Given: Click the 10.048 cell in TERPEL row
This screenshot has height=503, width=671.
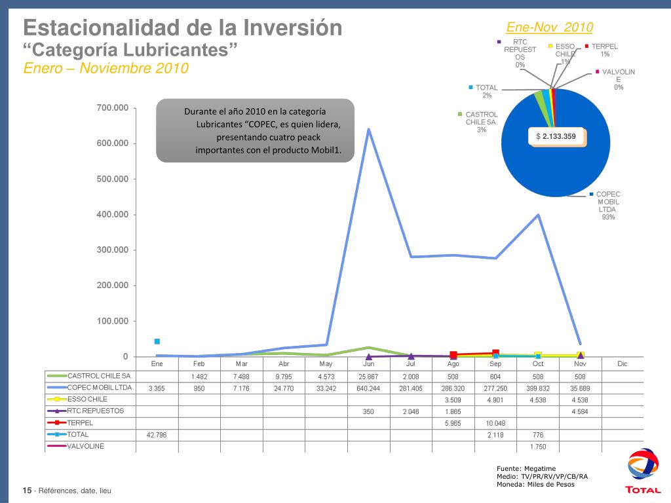Looking at the screenshot, I should pyautogui.click(x=495, y=424).
